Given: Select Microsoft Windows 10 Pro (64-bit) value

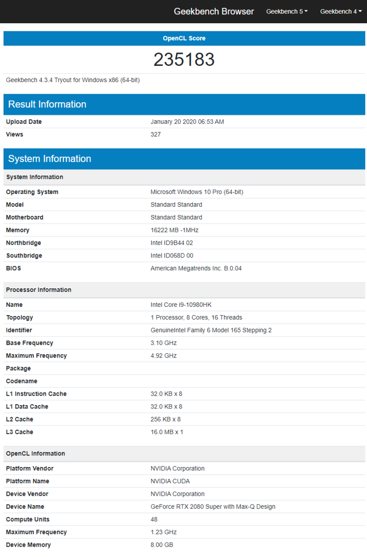Looking at the screenshot, I should click(x=197, y=192).
